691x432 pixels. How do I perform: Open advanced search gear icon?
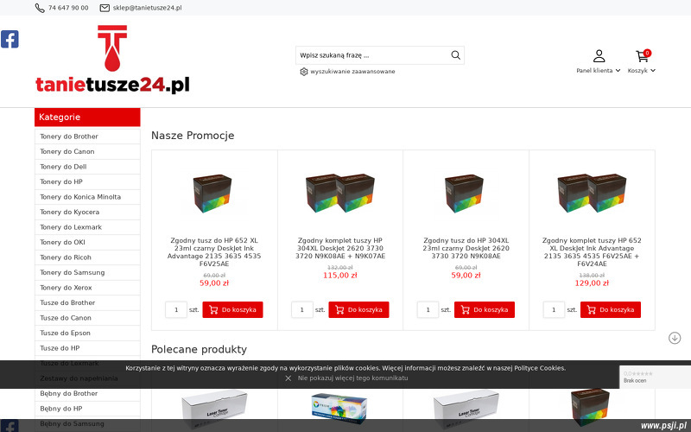[x=304, y=72]
